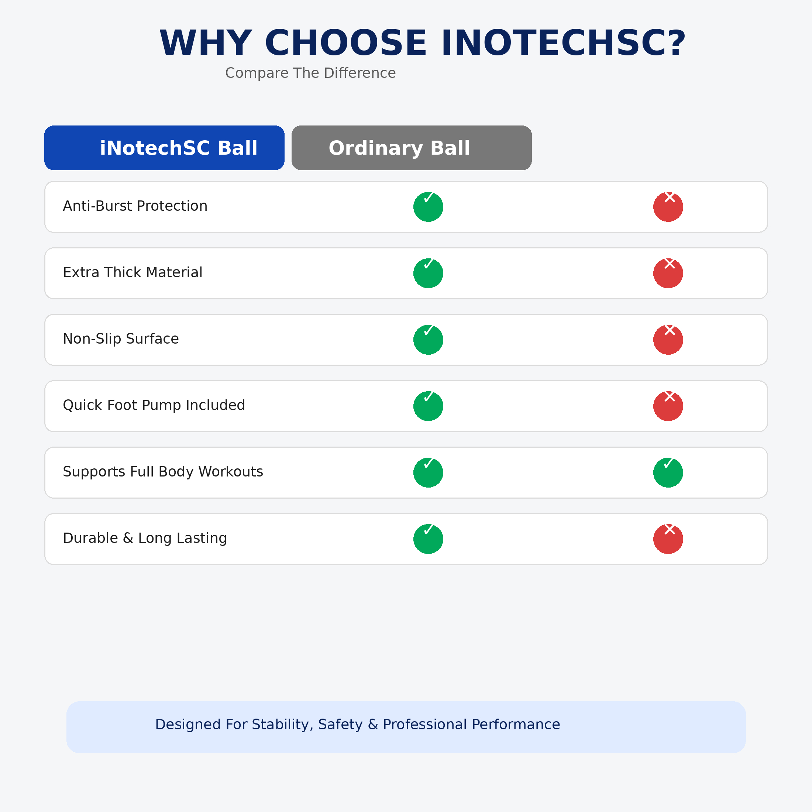
Task: Click the Compare The Difference subtitle
Action: pyautogui.click(x=310, y=73)
